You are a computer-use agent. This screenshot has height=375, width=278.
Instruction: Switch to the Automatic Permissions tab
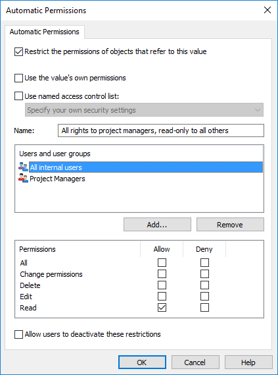pos(45,32)
